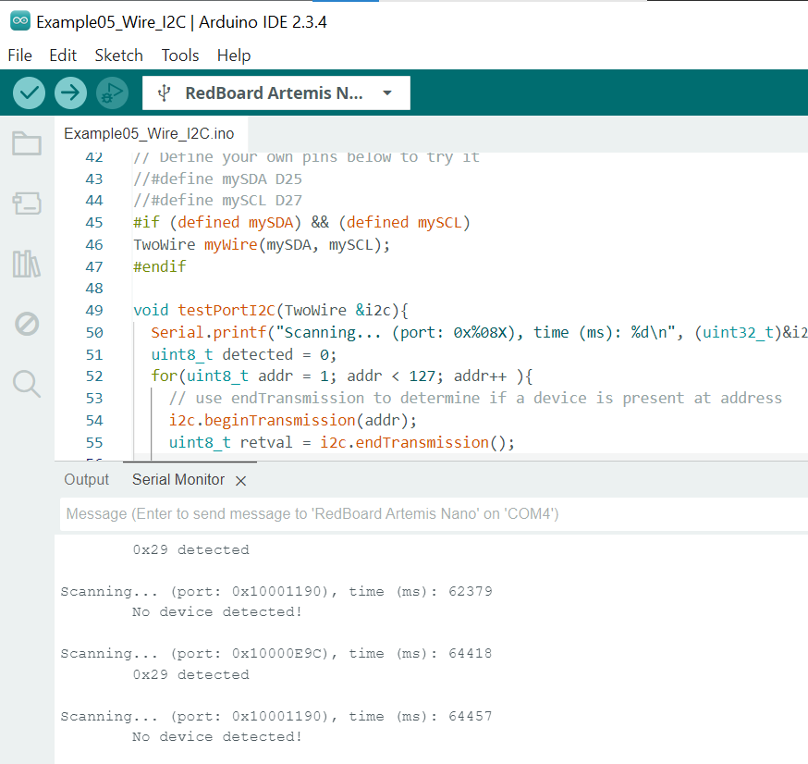
Task: Switch to the Output tab
Action: pos(87,480)
